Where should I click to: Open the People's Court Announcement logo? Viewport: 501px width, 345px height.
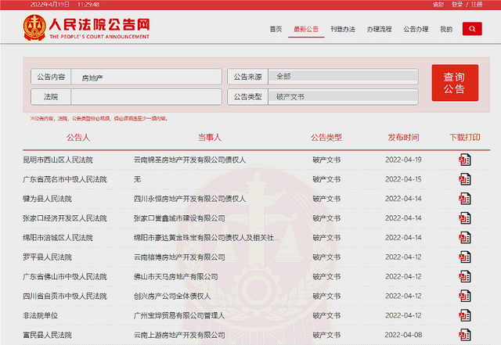click(86, 28)
